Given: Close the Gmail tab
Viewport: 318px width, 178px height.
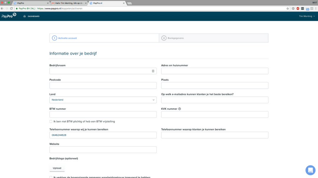Looking at the screenshot, I should tap(86, 3).
